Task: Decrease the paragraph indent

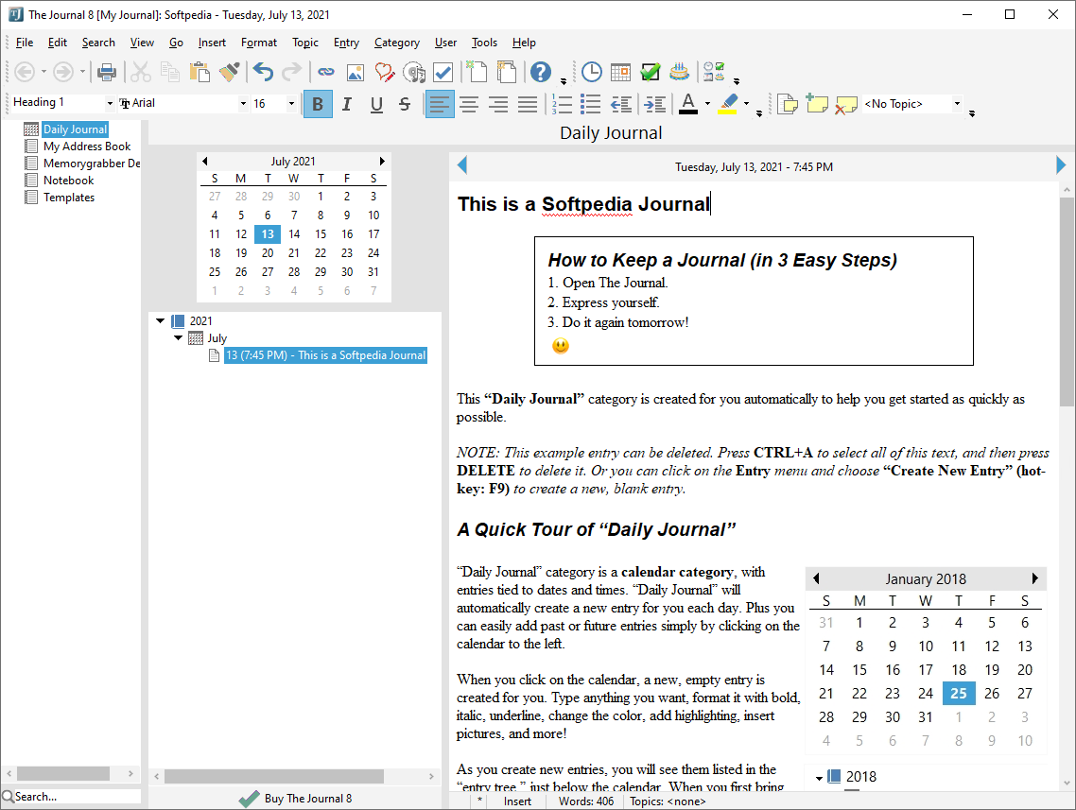Action: point(621,104)
